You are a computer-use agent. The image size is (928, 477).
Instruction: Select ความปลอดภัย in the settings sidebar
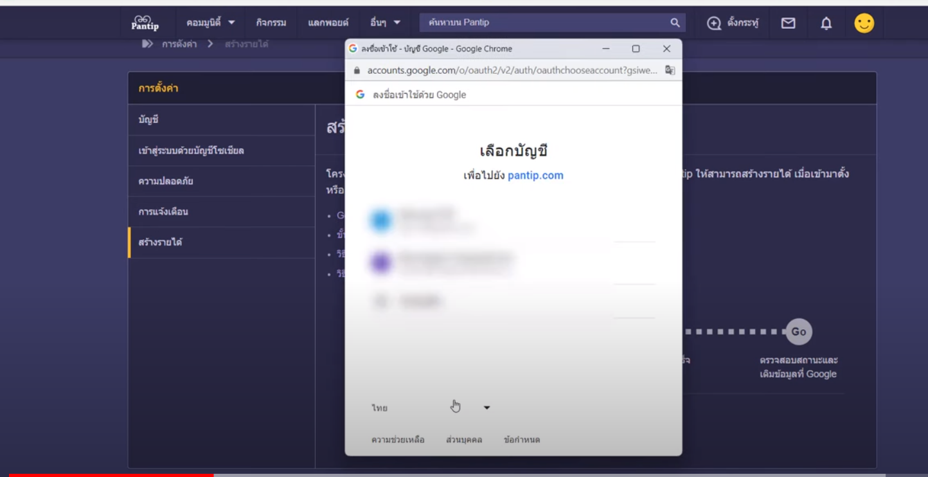(x=222, y=181)
